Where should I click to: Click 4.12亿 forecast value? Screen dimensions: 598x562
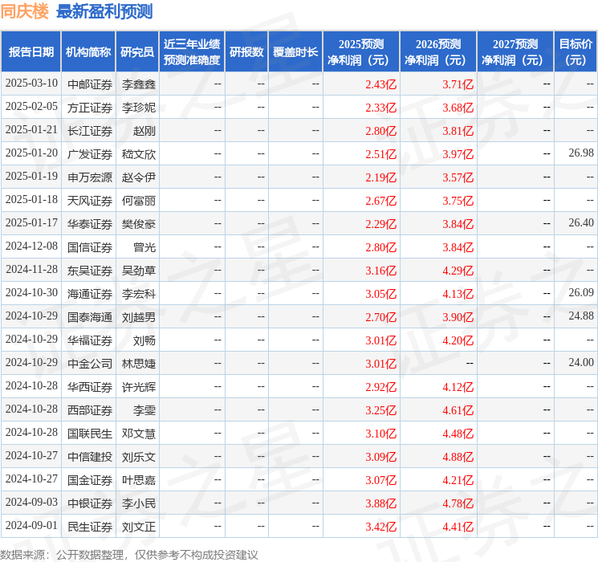click(x=458, y=387)
